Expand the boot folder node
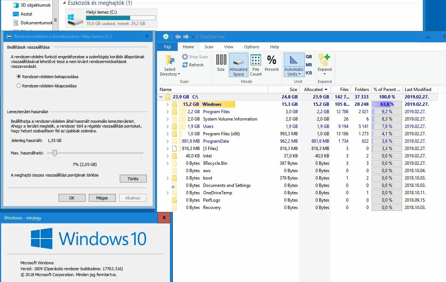Screen dimensions: 446x282 click(x=167, y=178)
